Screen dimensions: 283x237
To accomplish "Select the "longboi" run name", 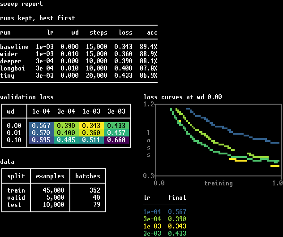I will (x=13, y=68).
